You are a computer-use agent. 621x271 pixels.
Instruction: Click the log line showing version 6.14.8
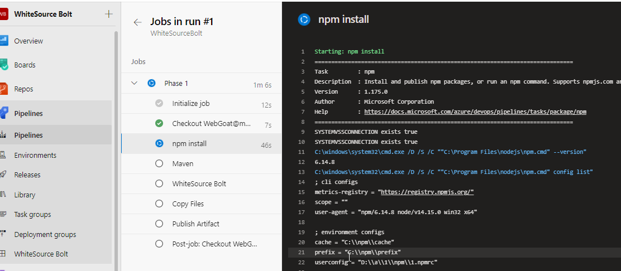pyautogui.click(x=324, y=162)
